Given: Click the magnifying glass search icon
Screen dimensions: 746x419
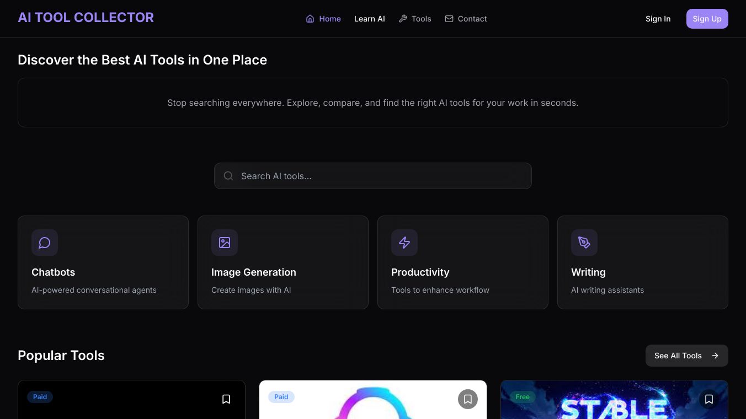Looking at the screenshot, I should tap(228, 176).
